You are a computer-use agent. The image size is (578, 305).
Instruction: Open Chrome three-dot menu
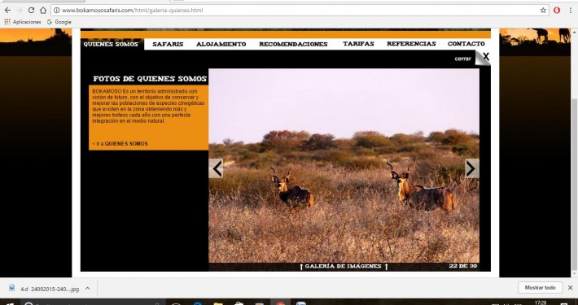[x=570, y=11]
